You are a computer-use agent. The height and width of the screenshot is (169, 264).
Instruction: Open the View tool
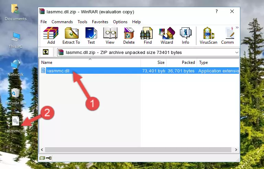pyautogui.click(x=110, y=36)
